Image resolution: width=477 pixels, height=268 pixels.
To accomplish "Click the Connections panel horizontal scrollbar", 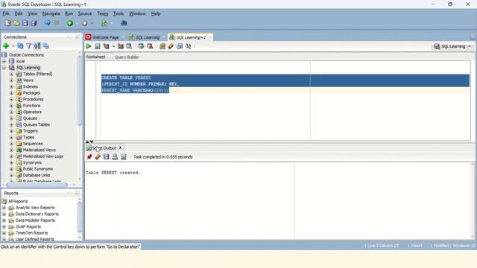I will coord(37,185).
